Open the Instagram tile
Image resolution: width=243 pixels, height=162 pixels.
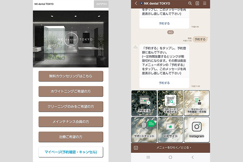click(197, 130)
